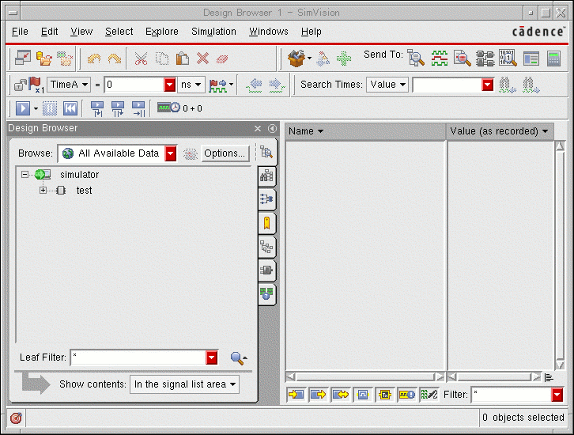The image size is (574, 435).
Task: Open the Select menu
Action: coord(119,32)
